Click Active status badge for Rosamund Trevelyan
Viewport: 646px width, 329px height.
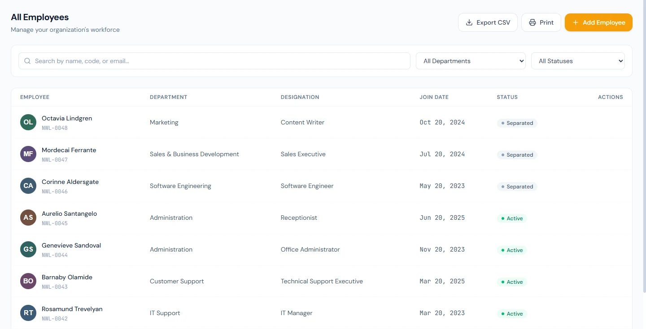[512, 314]
